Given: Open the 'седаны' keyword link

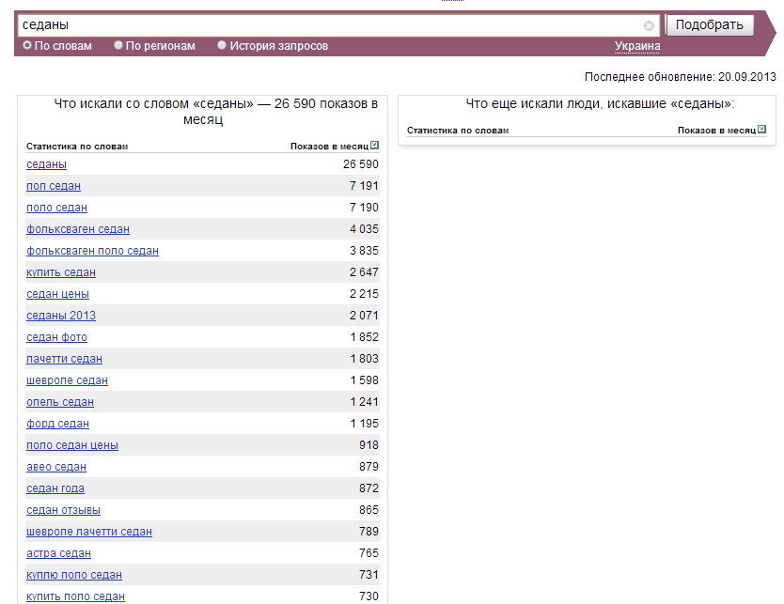Looking at the screenshot, I should (x=46, y=164).
